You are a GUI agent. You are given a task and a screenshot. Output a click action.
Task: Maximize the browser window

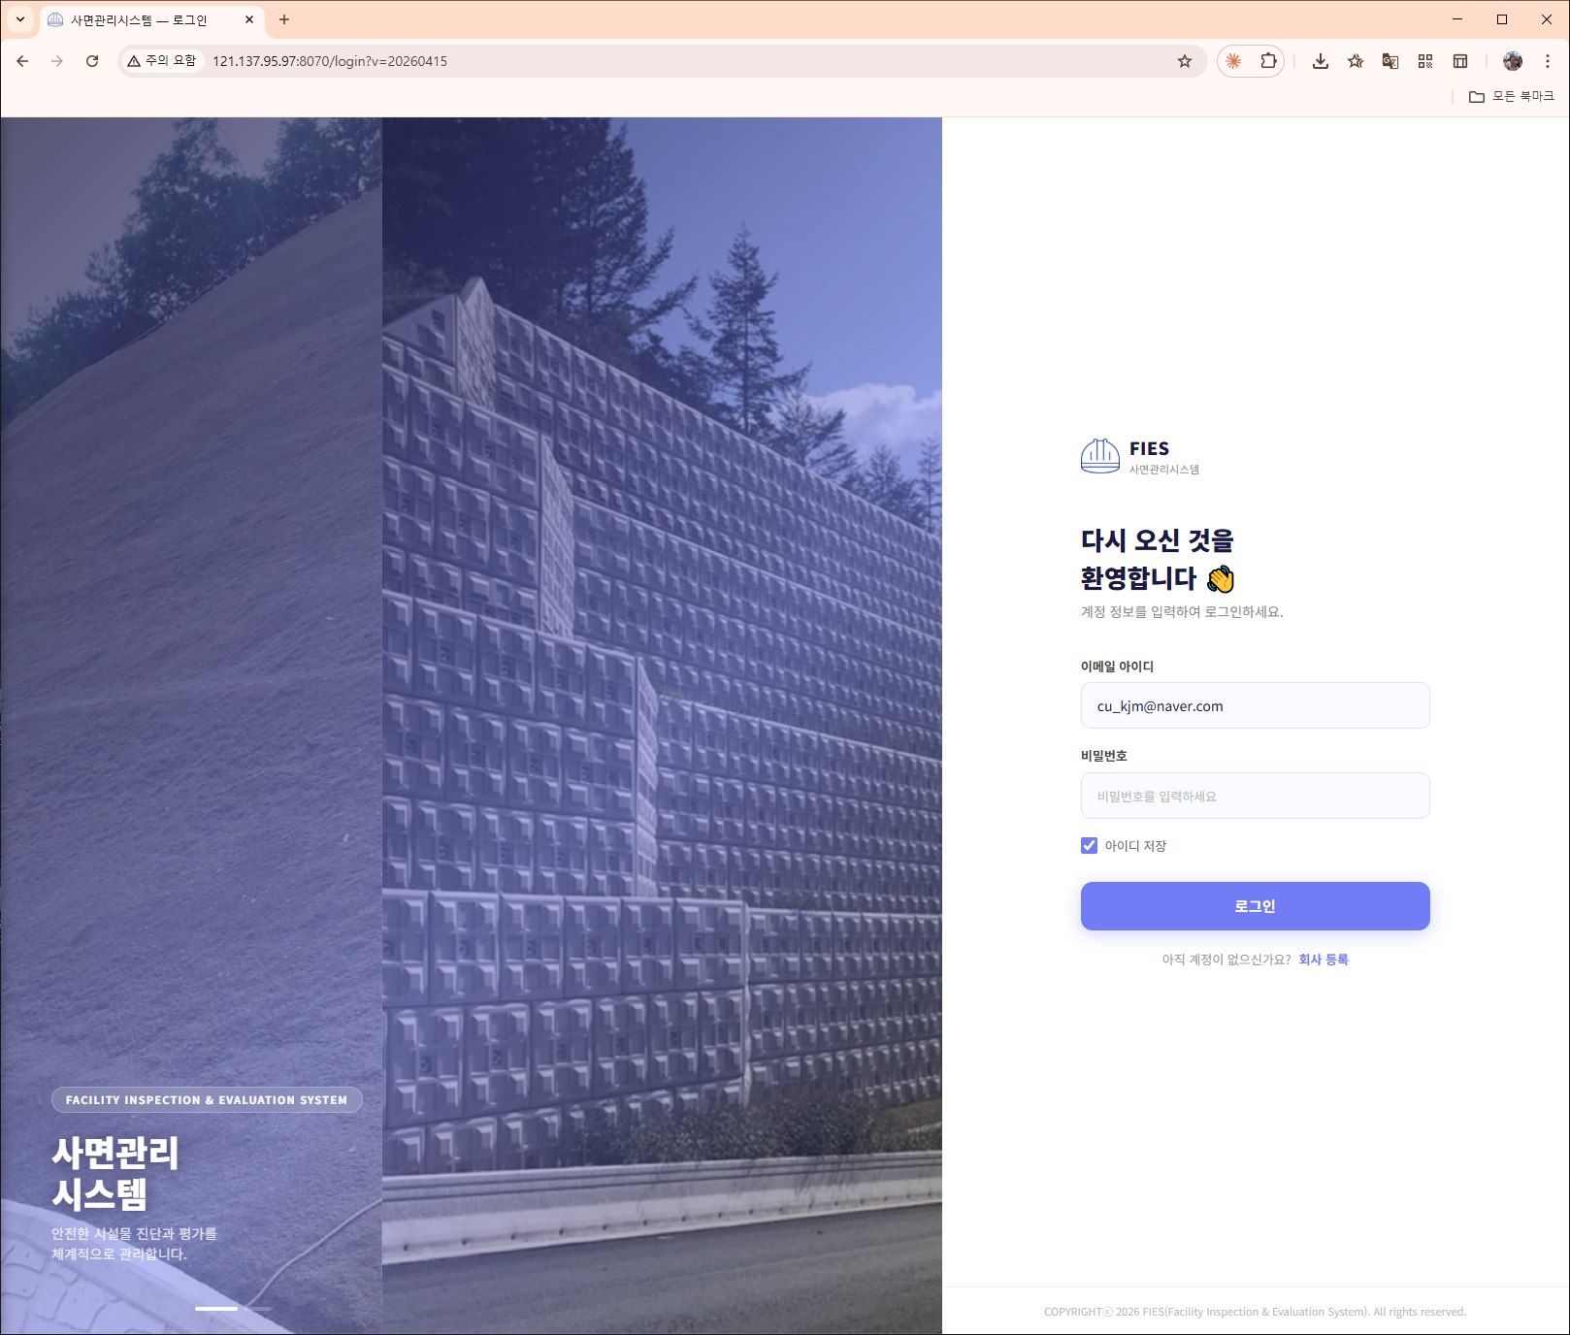click(1502, 19)
